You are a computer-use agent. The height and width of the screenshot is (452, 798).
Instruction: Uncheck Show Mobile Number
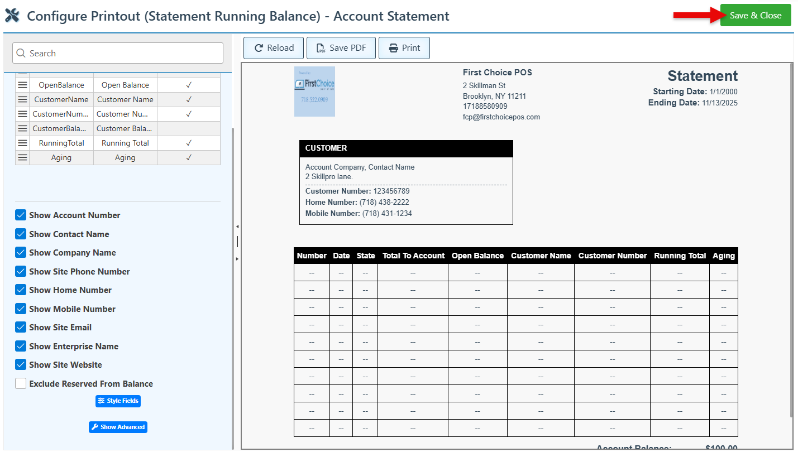(21, 309)
